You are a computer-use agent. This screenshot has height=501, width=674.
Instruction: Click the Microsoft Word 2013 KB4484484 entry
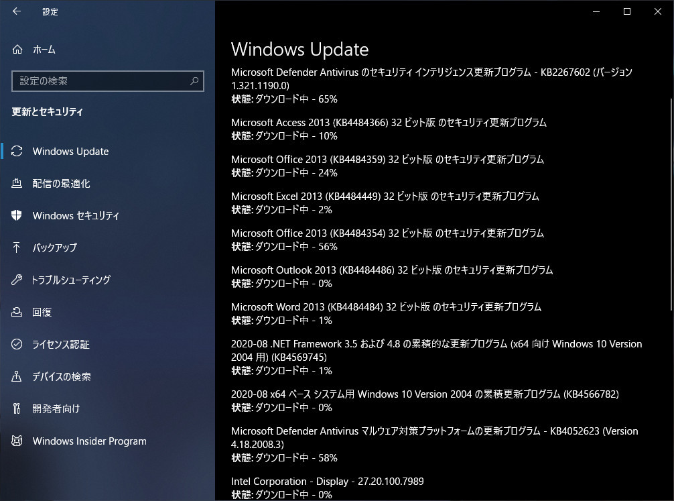[x=386, y=307]
